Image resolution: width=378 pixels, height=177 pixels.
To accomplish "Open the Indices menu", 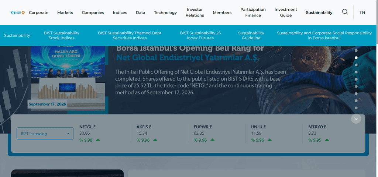I will [120, 13].
